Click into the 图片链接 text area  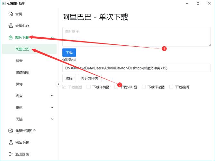[x=137, y=37]
